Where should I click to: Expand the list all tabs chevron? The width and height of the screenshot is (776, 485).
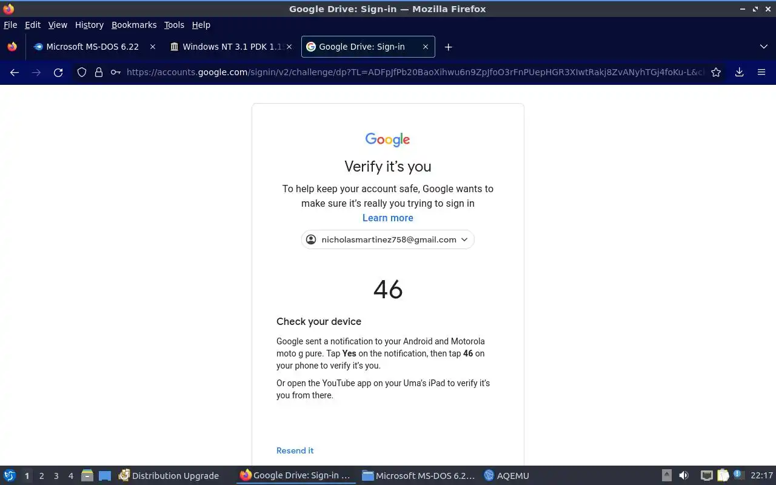pyautogui.click(x=763, y=47)
